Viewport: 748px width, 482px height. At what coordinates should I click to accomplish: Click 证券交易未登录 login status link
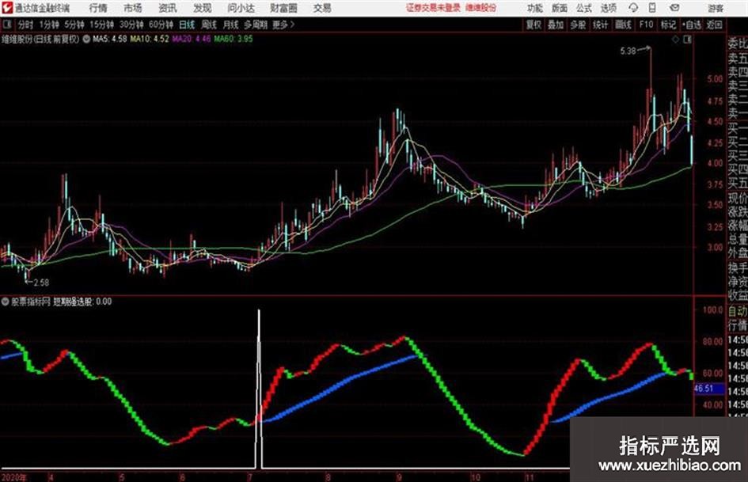(433, 8)
